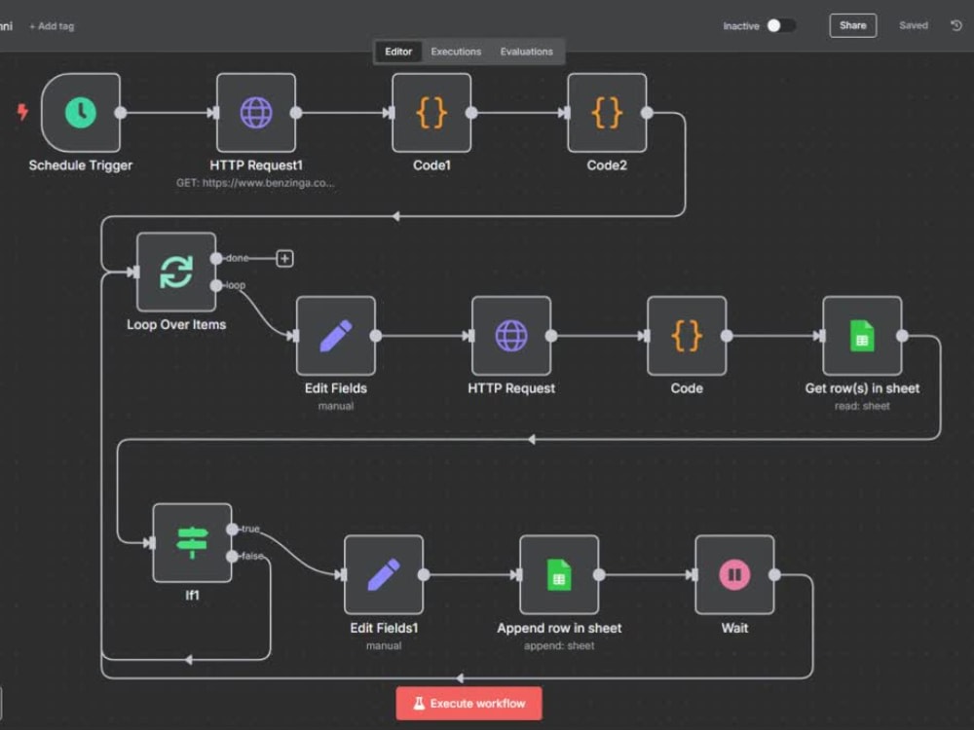Open workflow history clock icon
Screen dimensions: 974x730
coord(956,25)
